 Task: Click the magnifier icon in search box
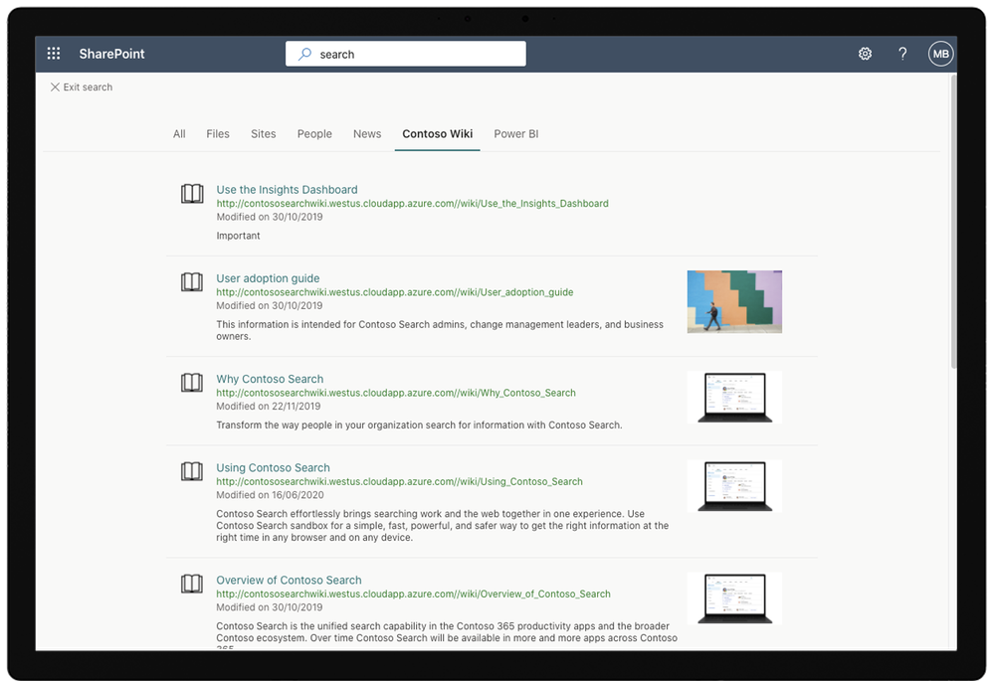[304, 54]
